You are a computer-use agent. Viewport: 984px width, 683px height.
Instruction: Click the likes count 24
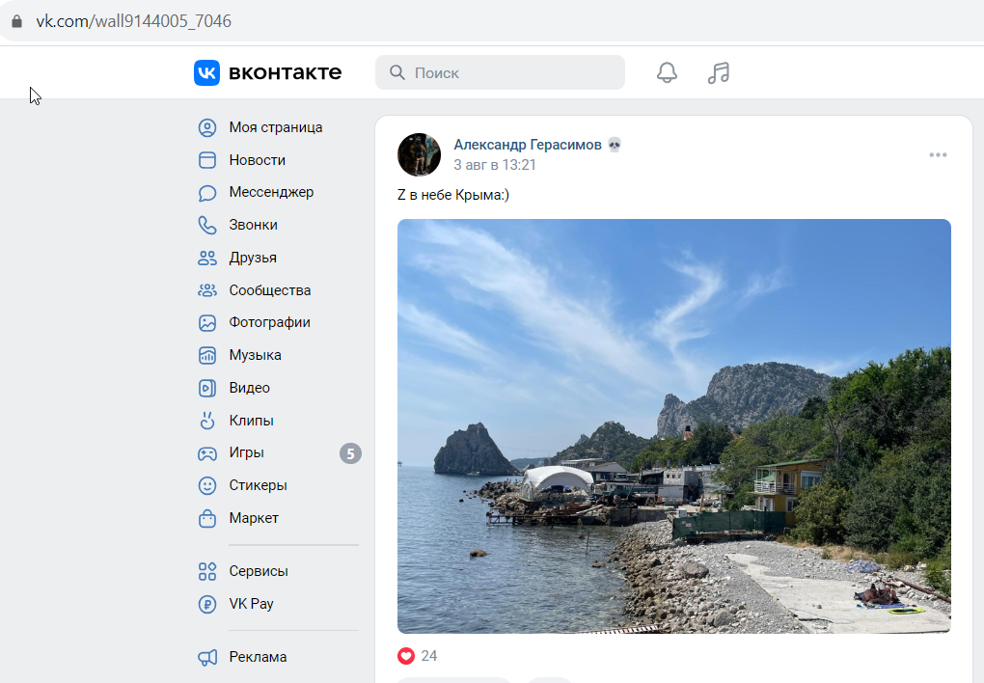pyautogui.click(x=429, y=656)
